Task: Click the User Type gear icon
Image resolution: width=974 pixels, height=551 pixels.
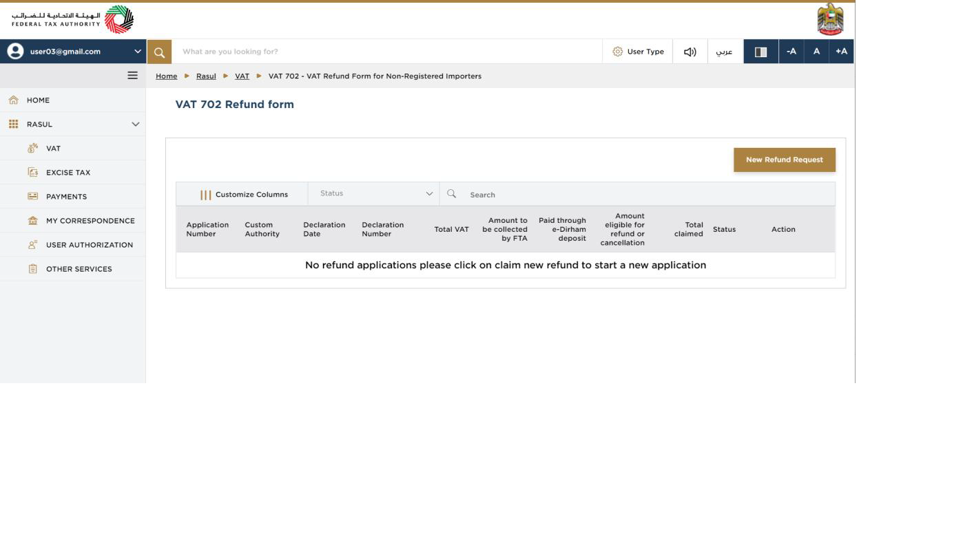Action: [x=617, y=52]
